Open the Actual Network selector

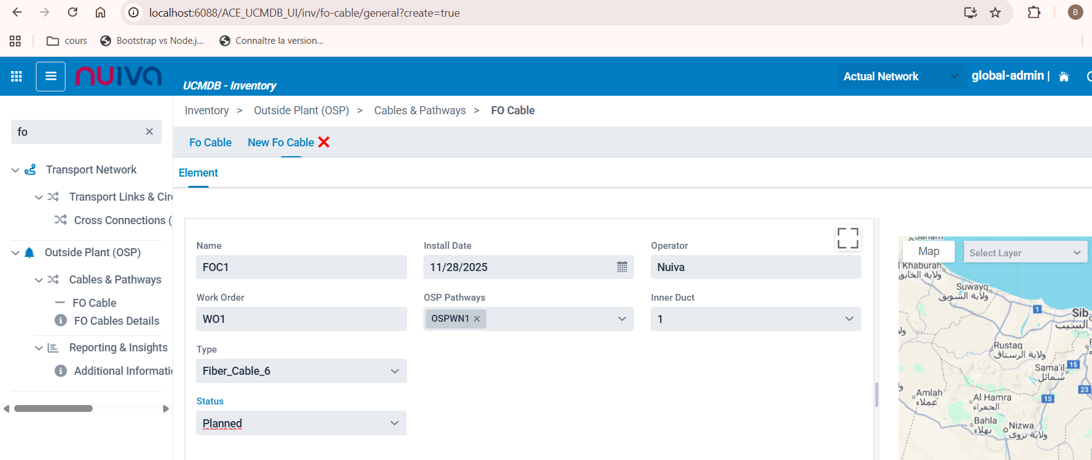pyautogui.click(x=901, y=77)
